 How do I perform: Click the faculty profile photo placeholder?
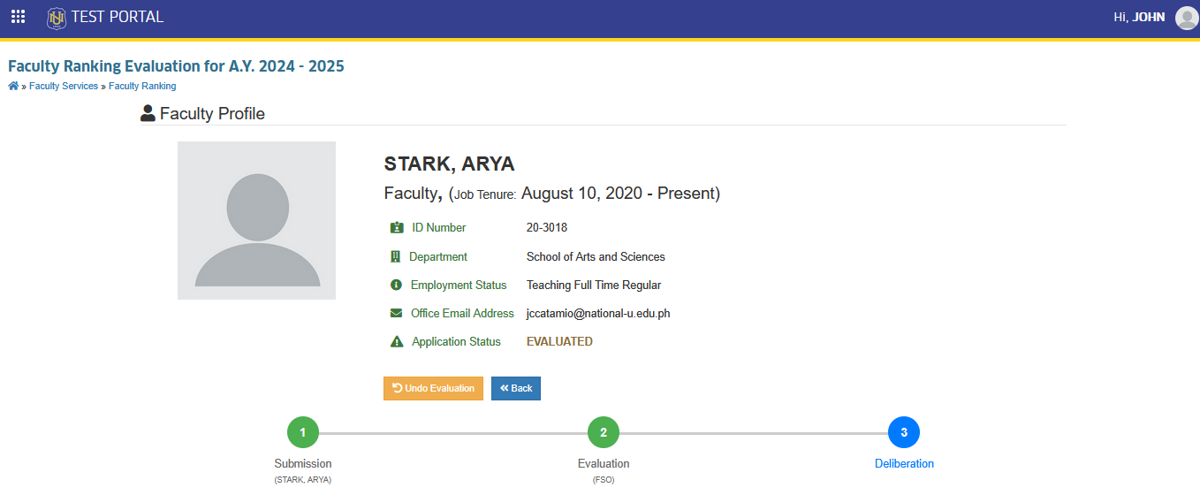pos(256,220)
